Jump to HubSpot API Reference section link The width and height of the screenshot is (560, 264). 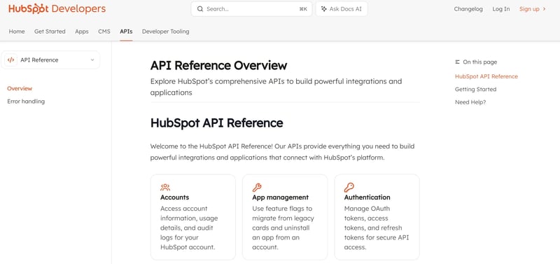486,76
